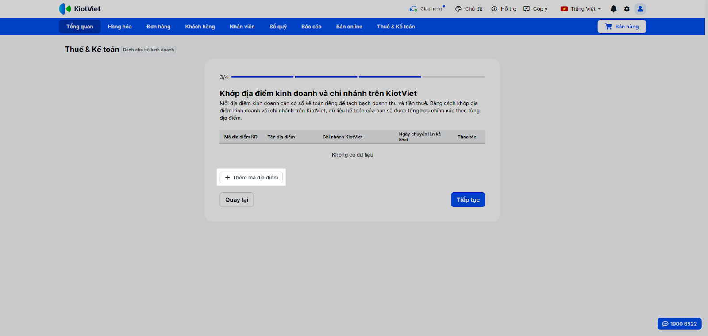Click the KiotViet logo
This screenshot has width=708, height=336.
80,9
